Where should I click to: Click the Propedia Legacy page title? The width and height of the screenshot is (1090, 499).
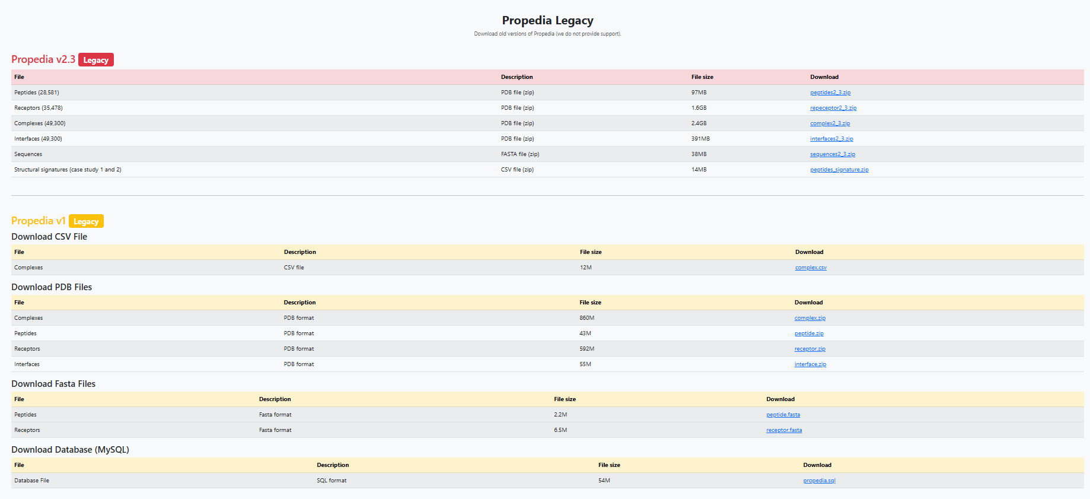click(x=547, y=21)
